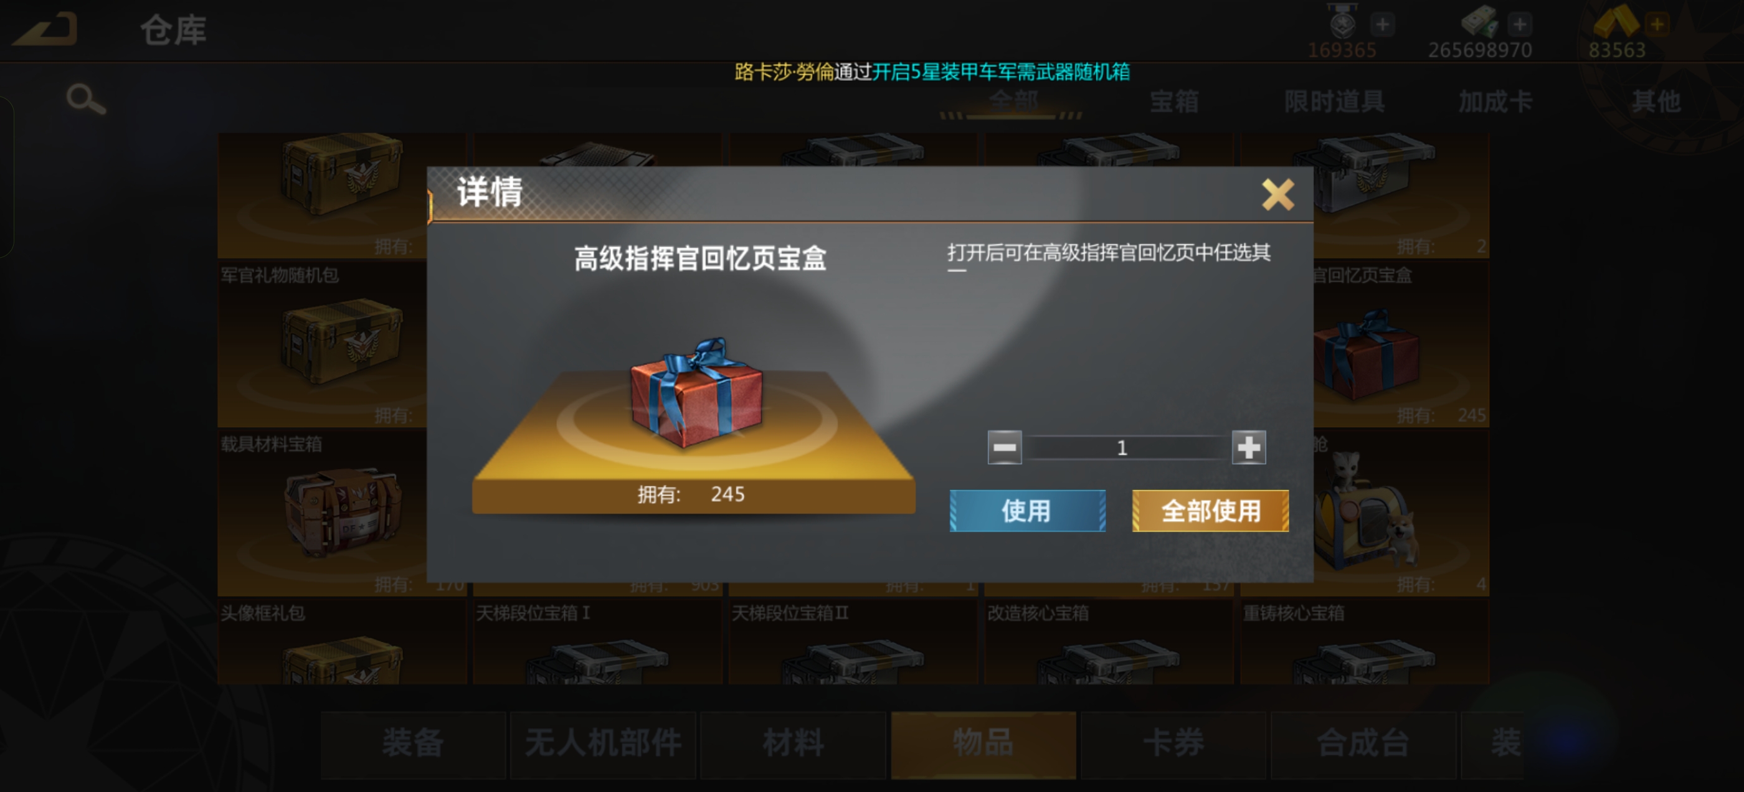This screenshot has width=1744, height=792.
Task: Select the 装备 bottom tab
Action: pos(413,743)
